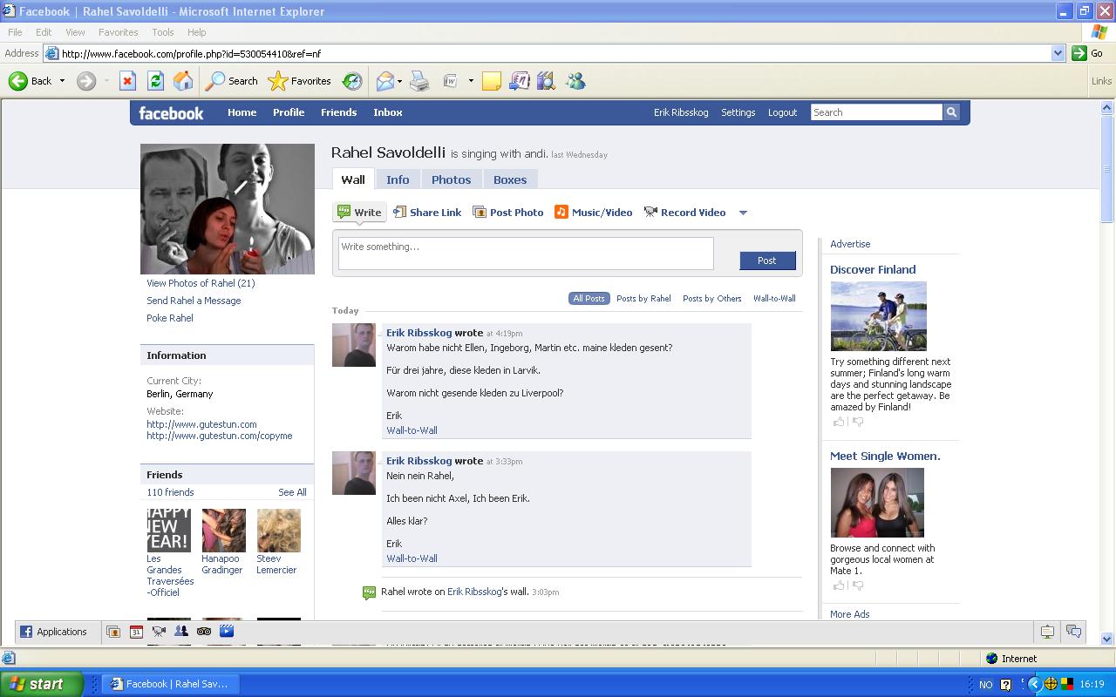This screenshot has height=697, width=1116.
Task: Switch to the Boxes profile tab
Action: tap(510, 179)
